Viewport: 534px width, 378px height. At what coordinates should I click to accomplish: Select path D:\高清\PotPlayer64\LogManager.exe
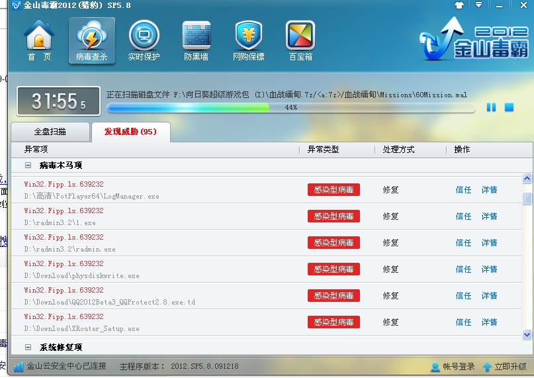91,197
